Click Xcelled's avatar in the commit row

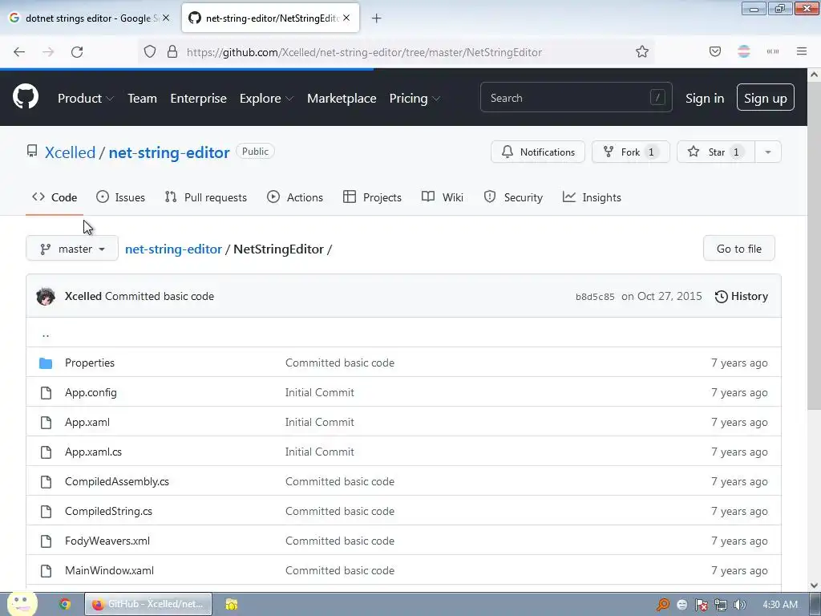(46, 297)
